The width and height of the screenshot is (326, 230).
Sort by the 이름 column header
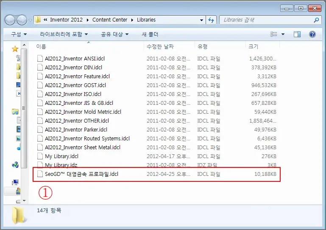tap(41, 47)
